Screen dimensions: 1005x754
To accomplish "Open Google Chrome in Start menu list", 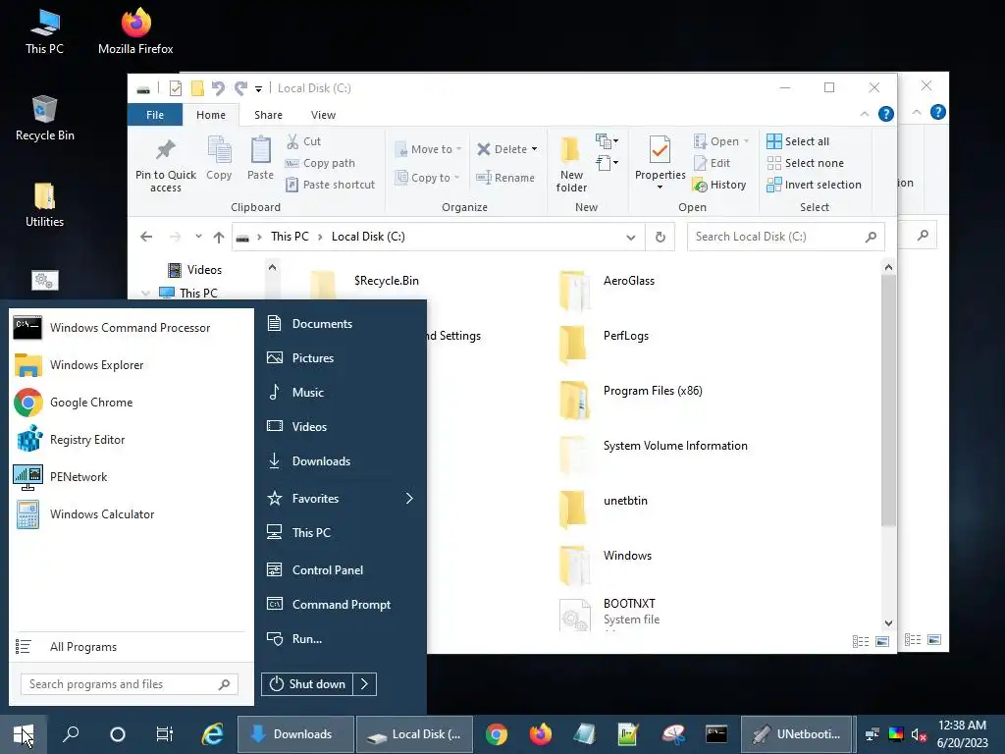I will coord(131,402).
